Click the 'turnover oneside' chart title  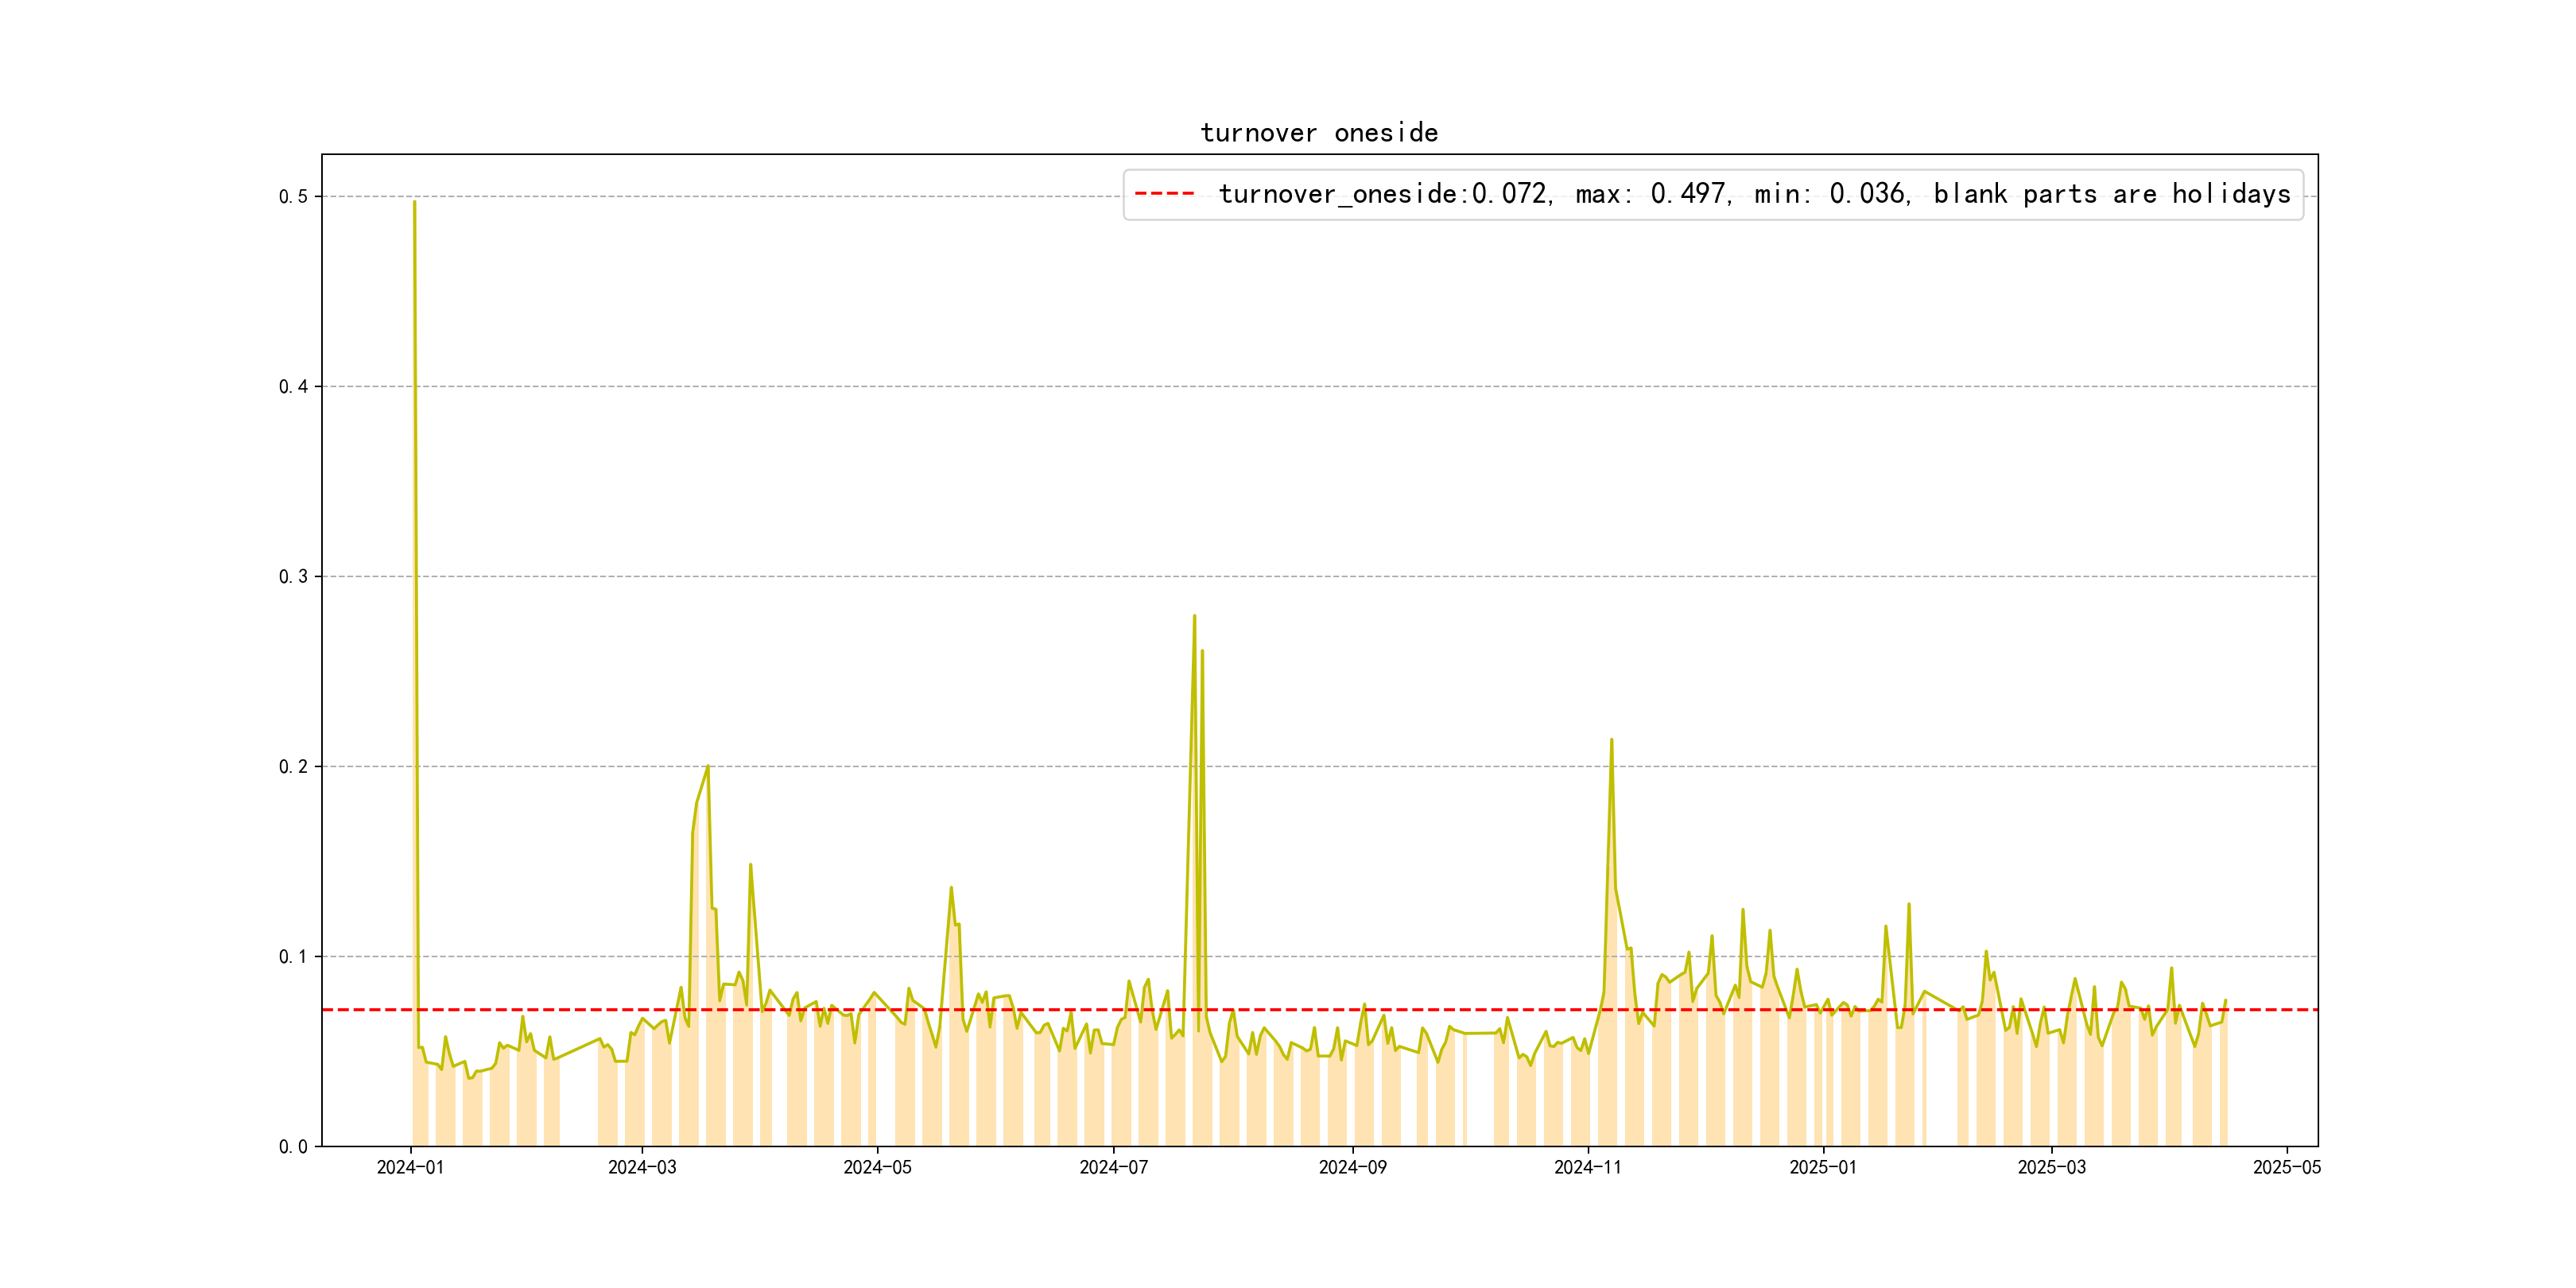click(x=1319, y=133)
